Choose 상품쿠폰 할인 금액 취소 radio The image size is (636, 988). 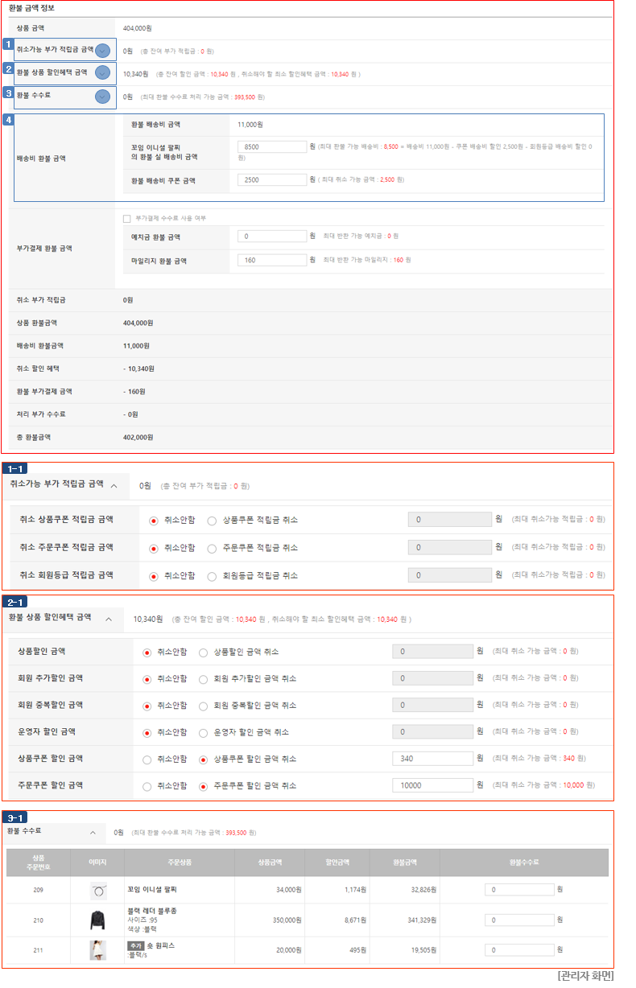[204, 760]
